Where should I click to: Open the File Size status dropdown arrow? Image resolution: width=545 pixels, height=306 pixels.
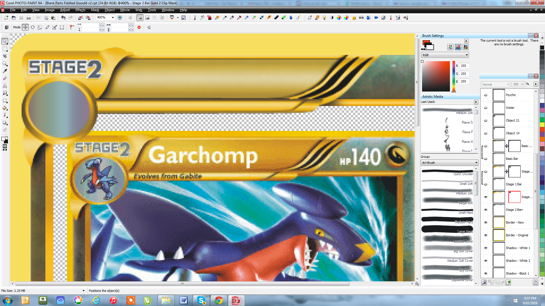point(83,291)
